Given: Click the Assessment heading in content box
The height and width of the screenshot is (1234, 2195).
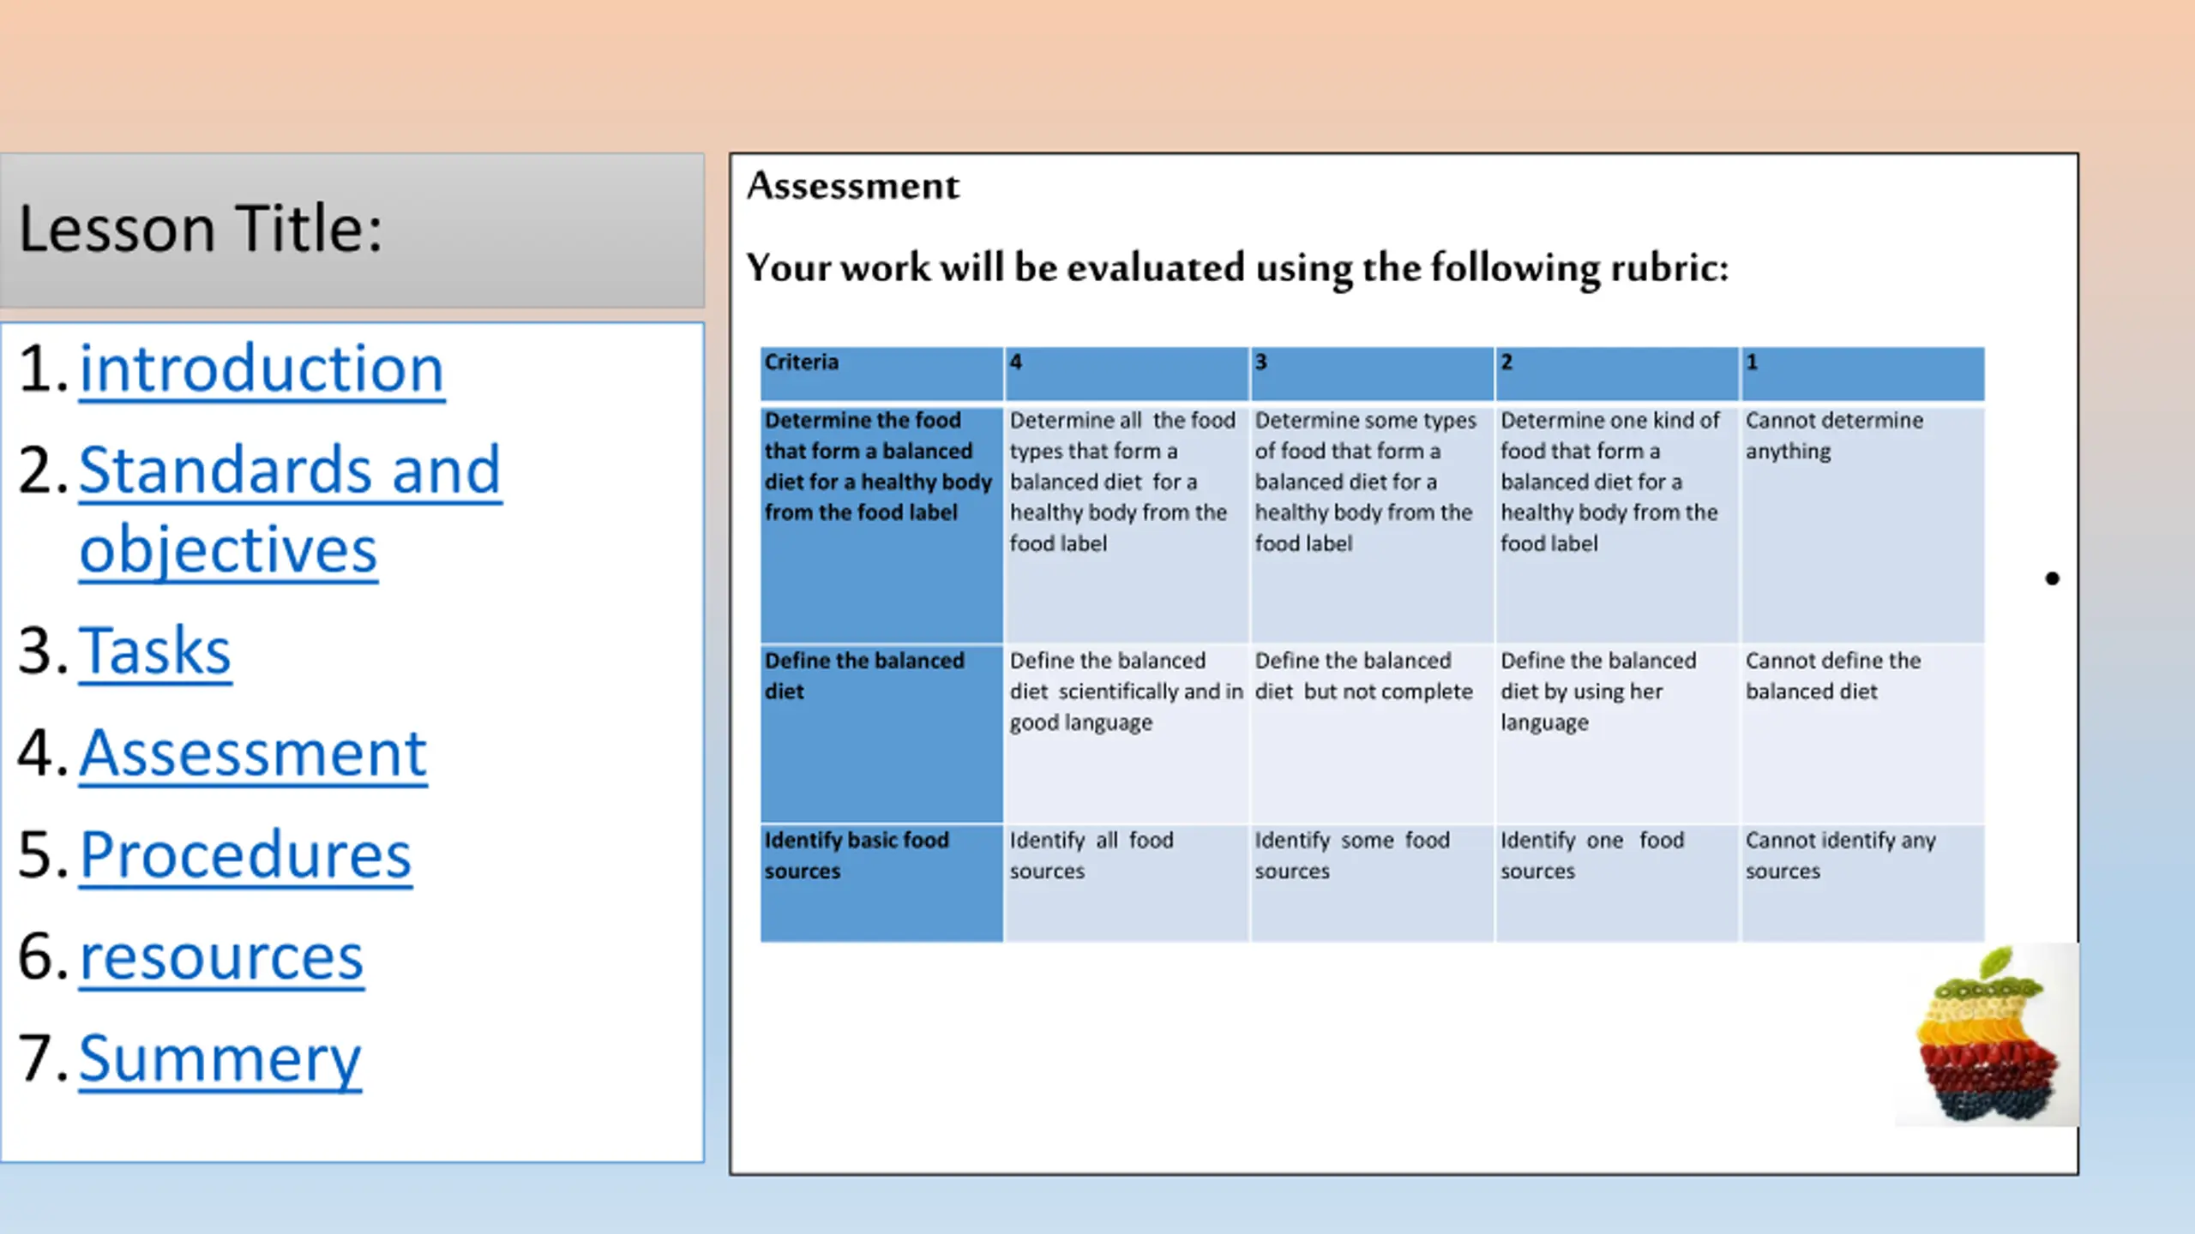Looking at the screenshot, I should pos(852,186).
